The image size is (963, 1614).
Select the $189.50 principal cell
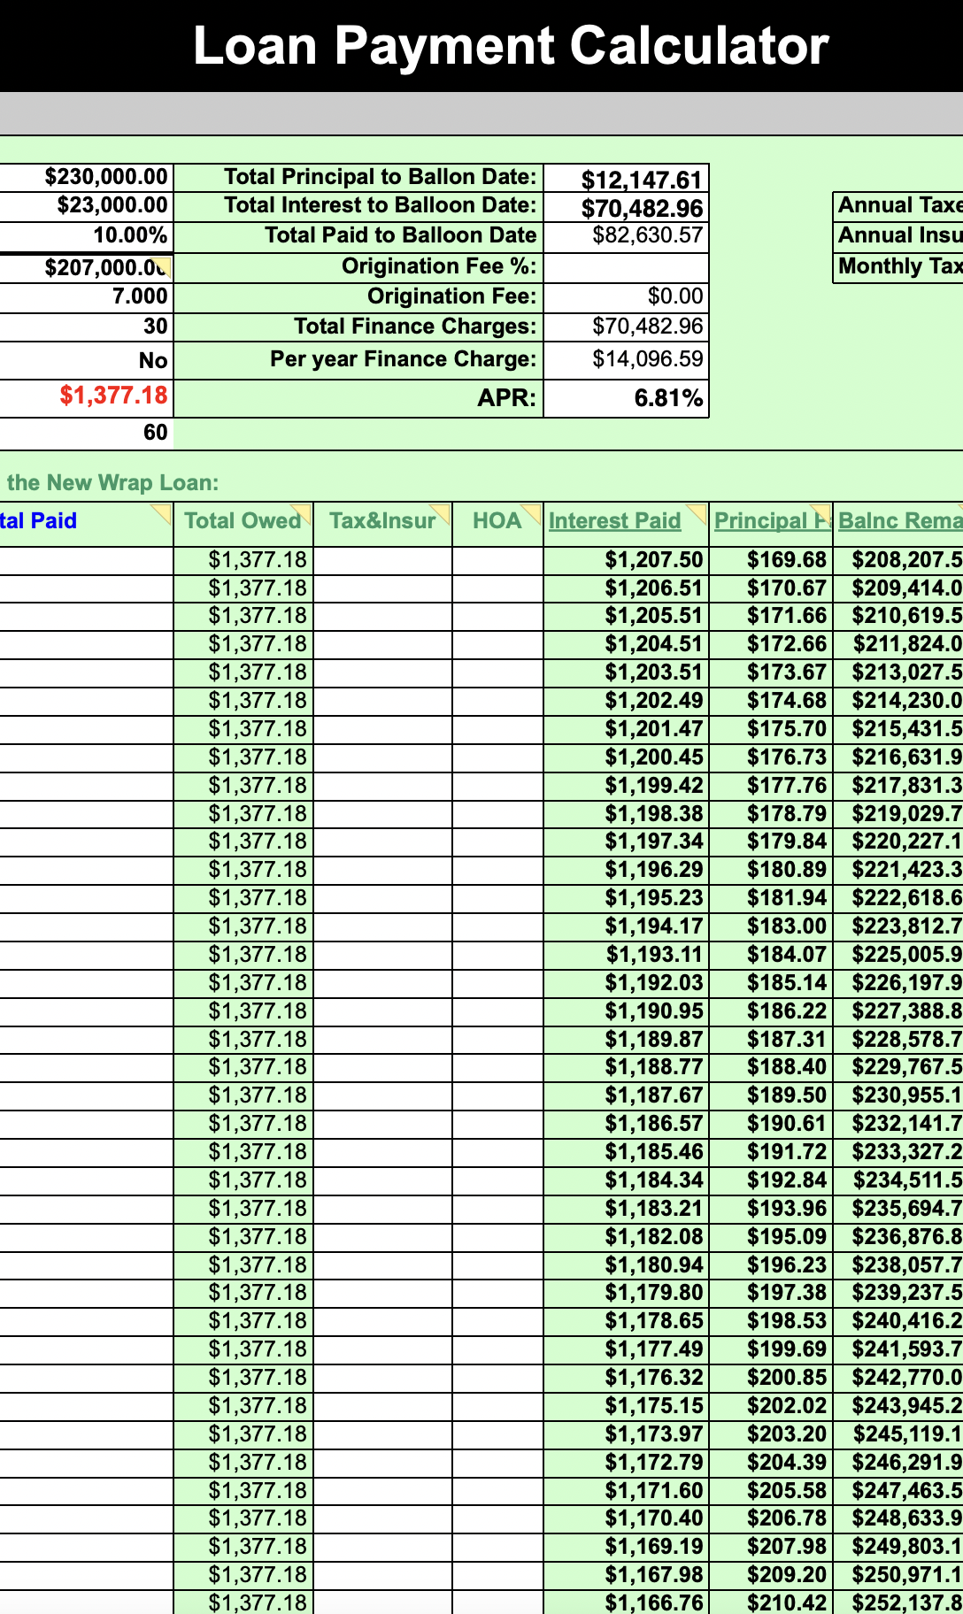[x=771, y=1095]
